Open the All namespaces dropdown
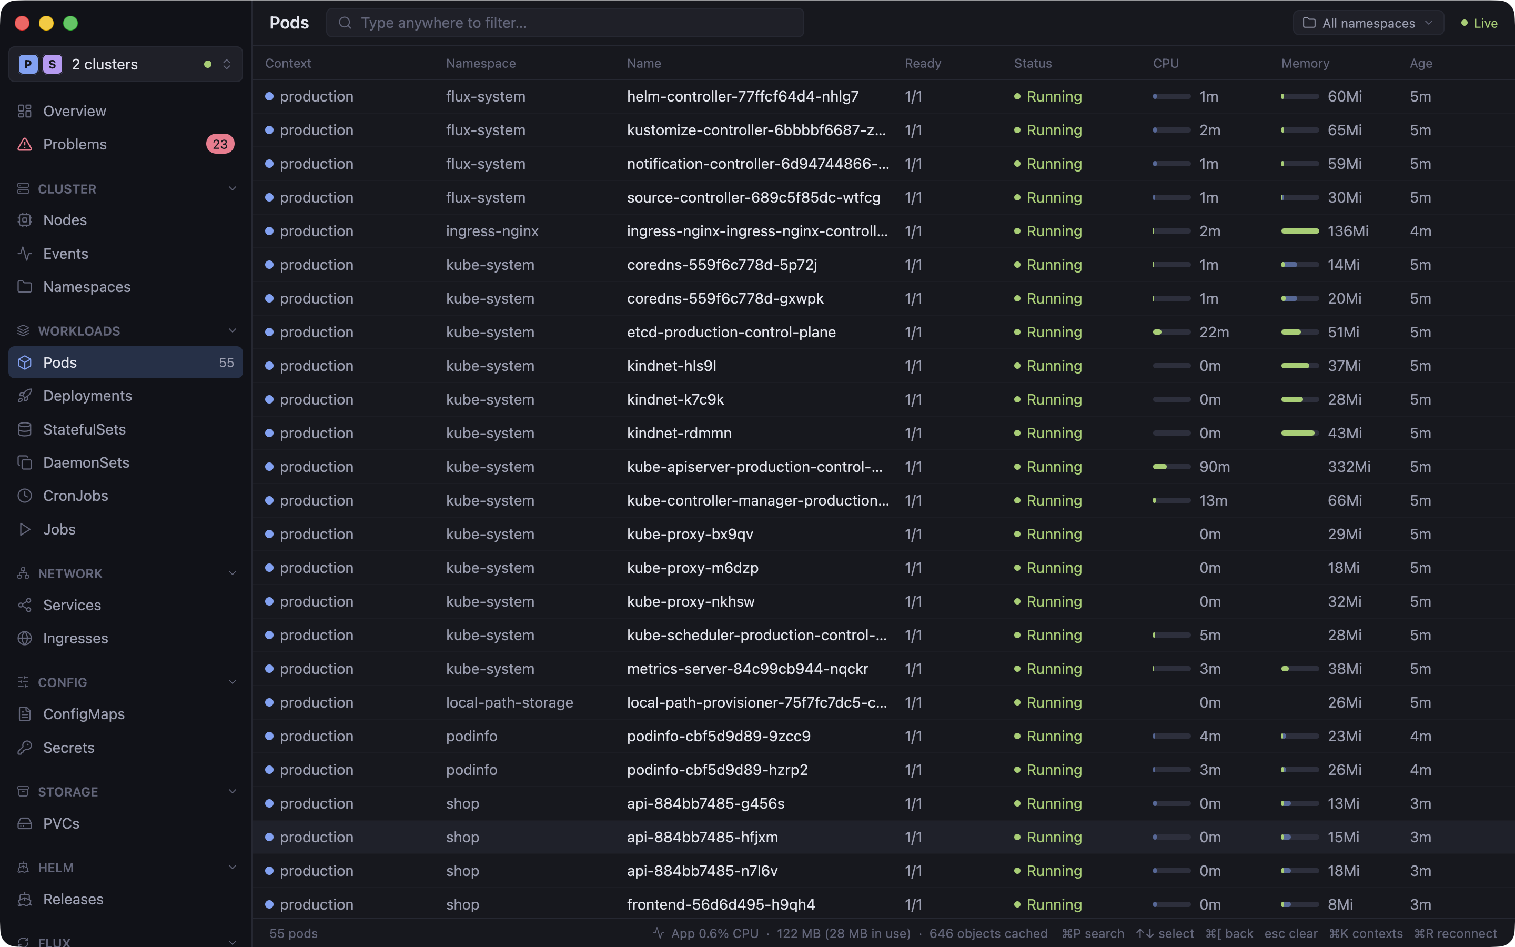Viewport: 1515px width, 947px height. coord(1368,23)
